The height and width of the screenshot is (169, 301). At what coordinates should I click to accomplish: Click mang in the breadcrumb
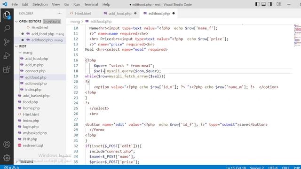click(75, 22)
